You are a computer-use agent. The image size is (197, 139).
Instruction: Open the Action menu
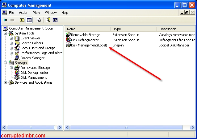[23, 13]
